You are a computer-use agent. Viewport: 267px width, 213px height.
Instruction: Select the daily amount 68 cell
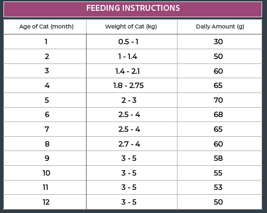click(220, 115)
